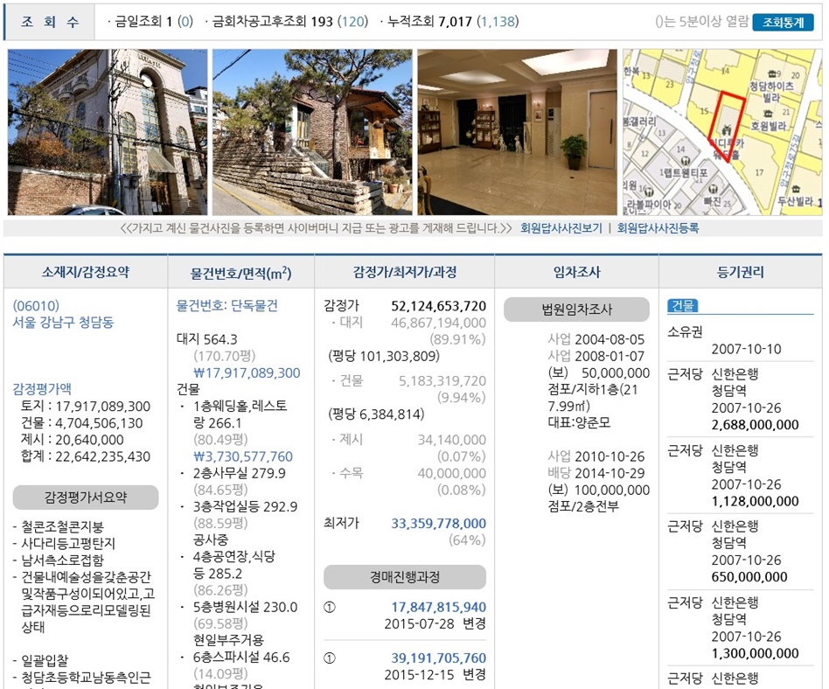Open the building exterior photo thumbnail
829x689 pixels.
pyautogui.click(x=108, y=132)
